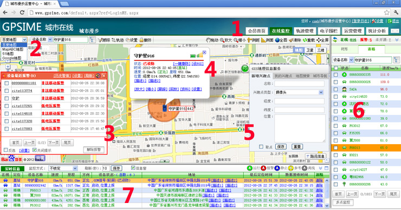The height and width of the screenshot is (210, 401).
Task: Click the 重置 reset button
Action: (x=297, y=146)
